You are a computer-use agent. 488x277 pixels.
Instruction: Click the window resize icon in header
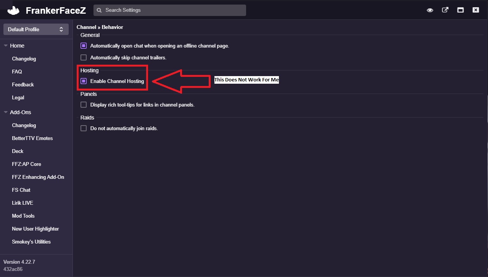point(461,10)
